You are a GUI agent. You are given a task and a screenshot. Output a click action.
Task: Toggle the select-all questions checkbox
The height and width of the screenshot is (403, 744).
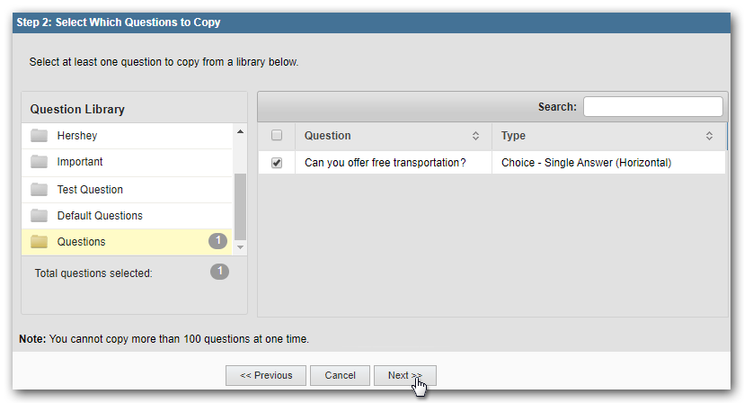click(277, 136)
